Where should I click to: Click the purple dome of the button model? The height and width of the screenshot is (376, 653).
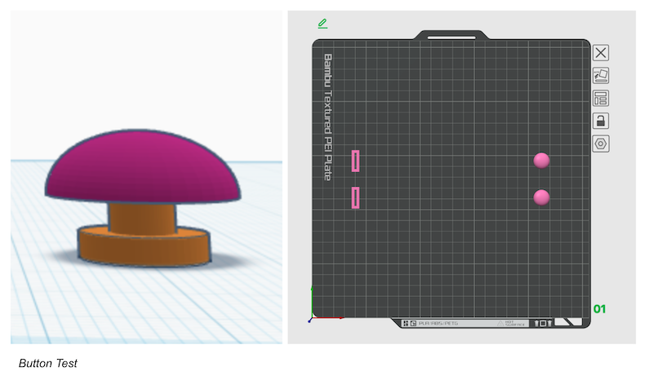tap(143, 167)
